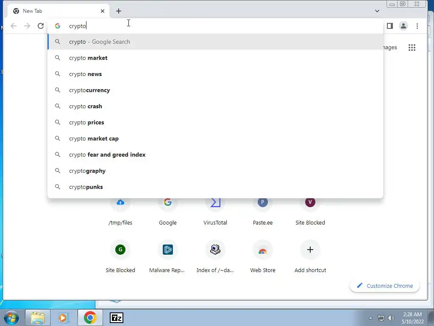Viewport: 434px width, 326px height.
Task: Open the Web Store shortcut
Action: (x=263, y=256)
